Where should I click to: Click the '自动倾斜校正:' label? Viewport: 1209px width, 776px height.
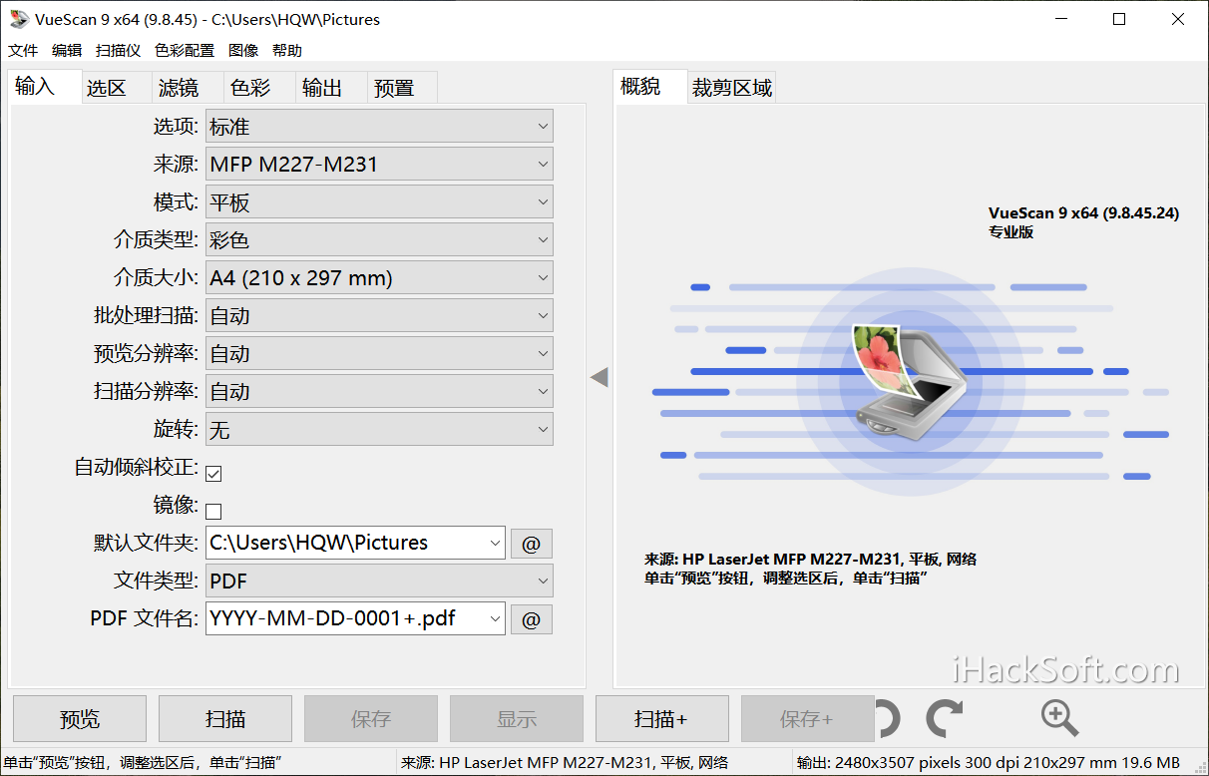tap(137, 468)
